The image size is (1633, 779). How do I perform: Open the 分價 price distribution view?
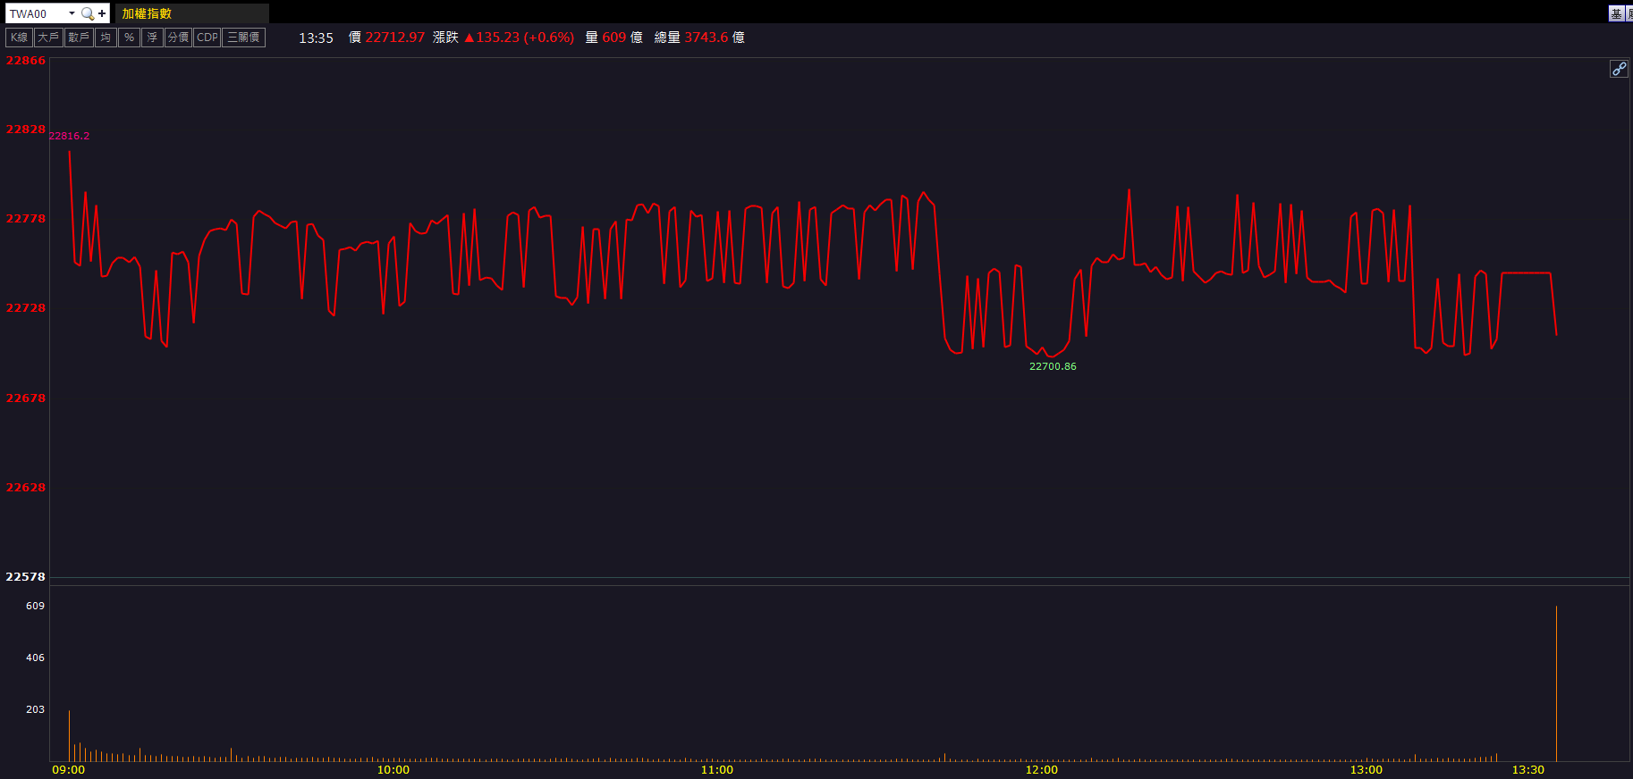pyautogui.click(x=178, y=38)
